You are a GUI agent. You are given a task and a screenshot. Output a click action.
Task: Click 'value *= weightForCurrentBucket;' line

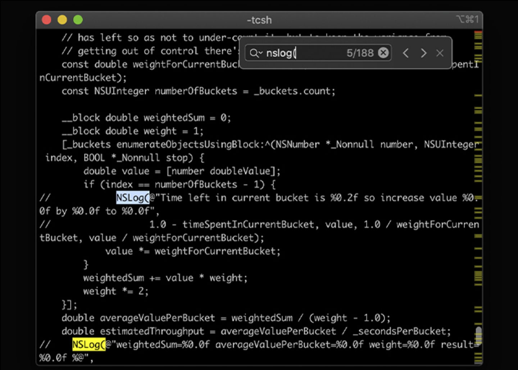pyautogui.click(x=193, y=251)
